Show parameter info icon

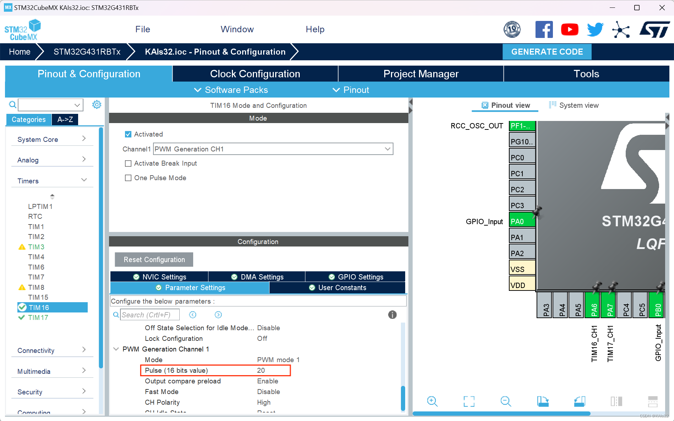pyautogui.click(x=392, y=315)
